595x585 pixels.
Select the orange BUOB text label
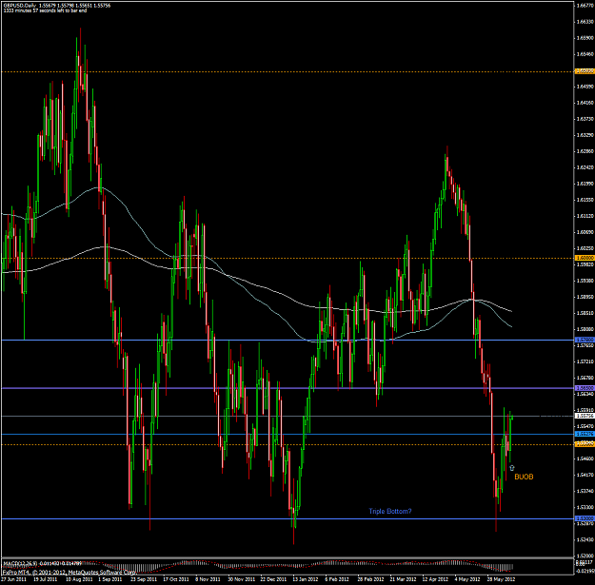[x=524, y=477]
